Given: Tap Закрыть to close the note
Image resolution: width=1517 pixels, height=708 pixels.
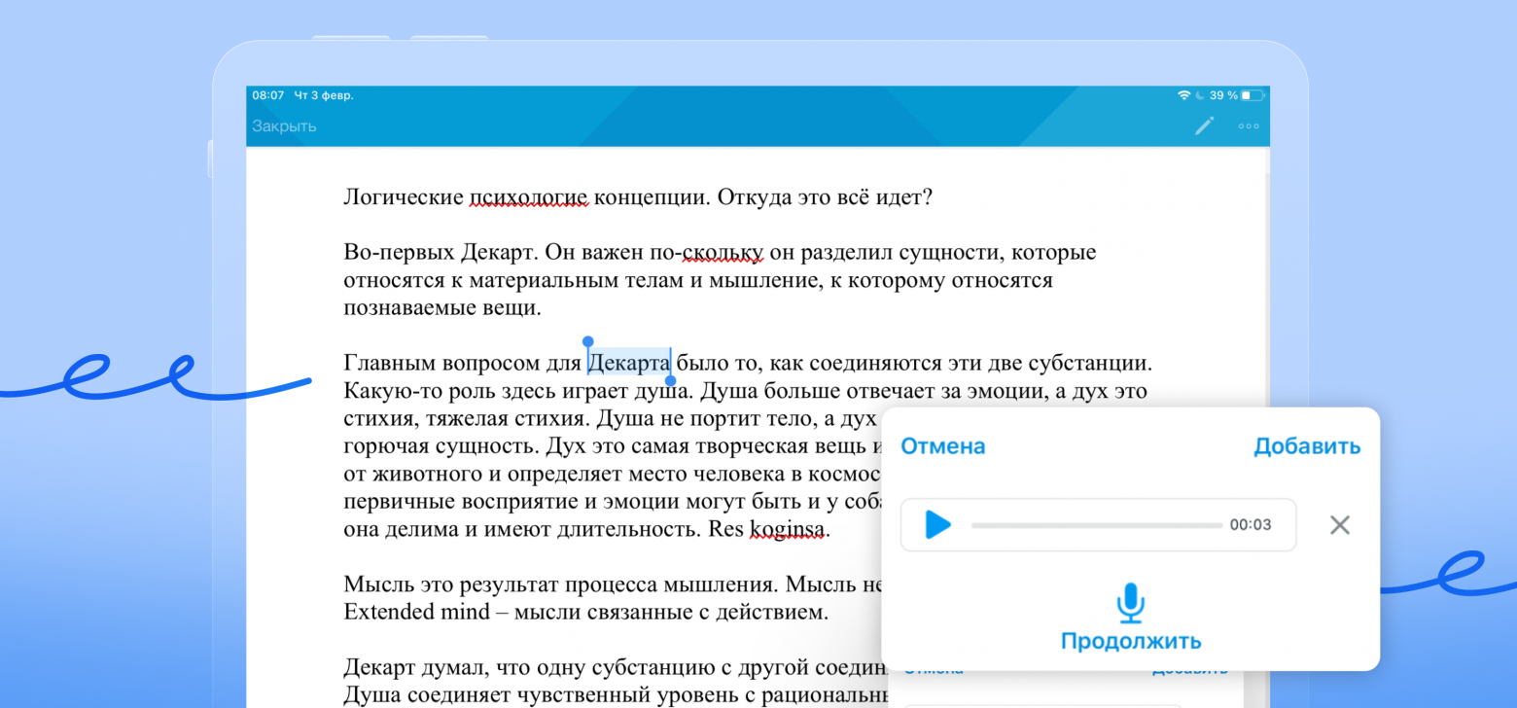Looking at the screenshot, I should pyautogui.click(x=284, y=126).
